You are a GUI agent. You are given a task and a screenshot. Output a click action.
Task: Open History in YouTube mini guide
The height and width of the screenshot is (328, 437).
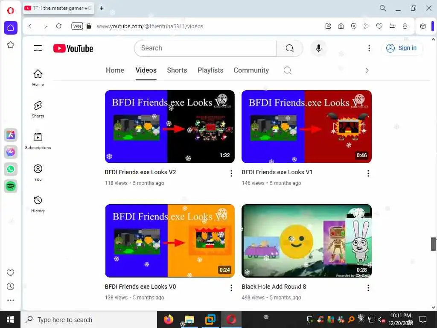point(38,204)
